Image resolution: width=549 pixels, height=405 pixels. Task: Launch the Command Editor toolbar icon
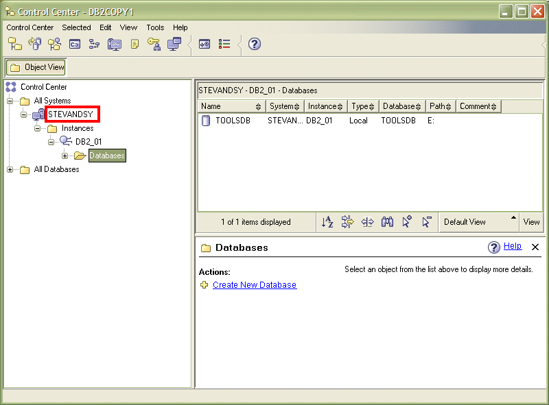click(x=75, y=44)
